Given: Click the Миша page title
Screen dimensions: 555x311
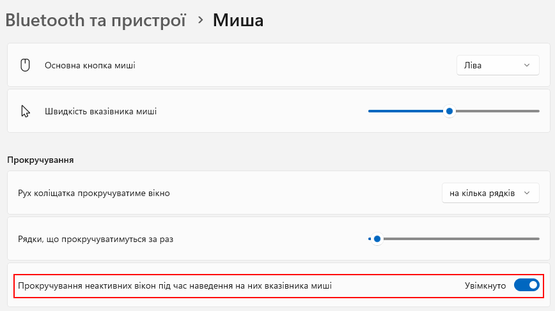Looking at the screenshot, I should pyautogui.click(x=238, y=20).
